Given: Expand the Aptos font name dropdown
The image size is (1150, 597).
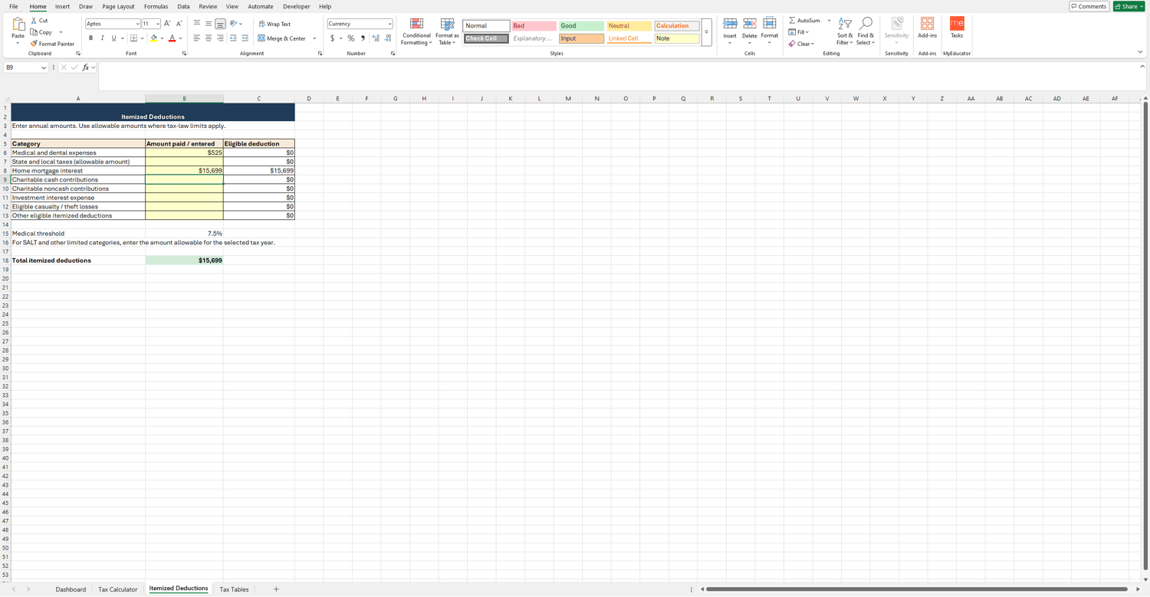Looking at the screenshot, I should (137, 24).
